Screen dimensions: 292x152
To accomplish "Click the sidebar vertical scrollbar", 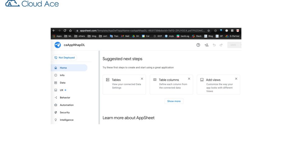I will tap(99, 87).
